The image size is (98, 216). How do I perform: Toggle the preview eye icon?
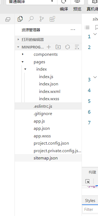77,1
